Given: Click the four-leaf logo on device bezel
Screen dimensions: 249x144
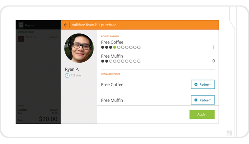Looking at the screenshot, I should 229,133.
